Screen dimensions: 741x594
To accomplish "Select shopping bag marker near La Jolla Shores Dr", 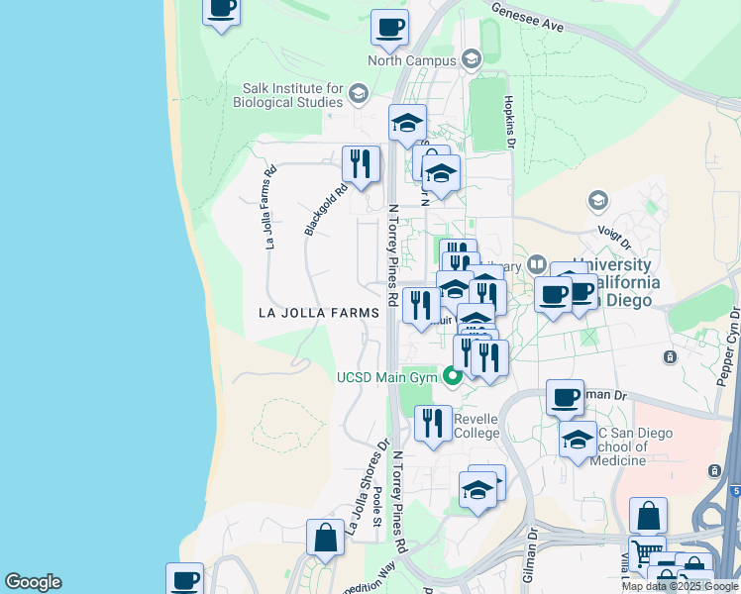I will [325, 539].
